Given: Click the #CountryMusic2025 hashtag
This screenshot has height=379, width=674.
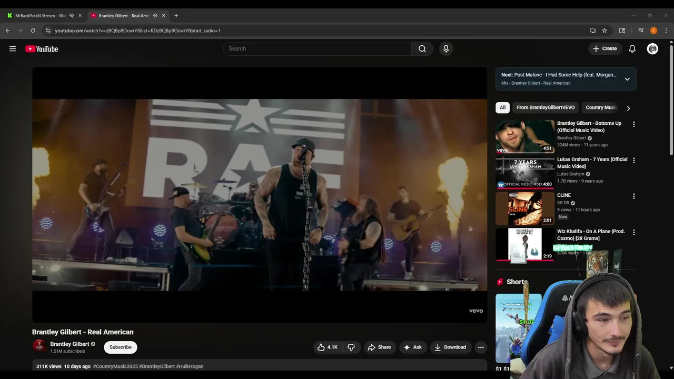Looking at the screenshot, I should pyautogui.click(x=115, y=366).
